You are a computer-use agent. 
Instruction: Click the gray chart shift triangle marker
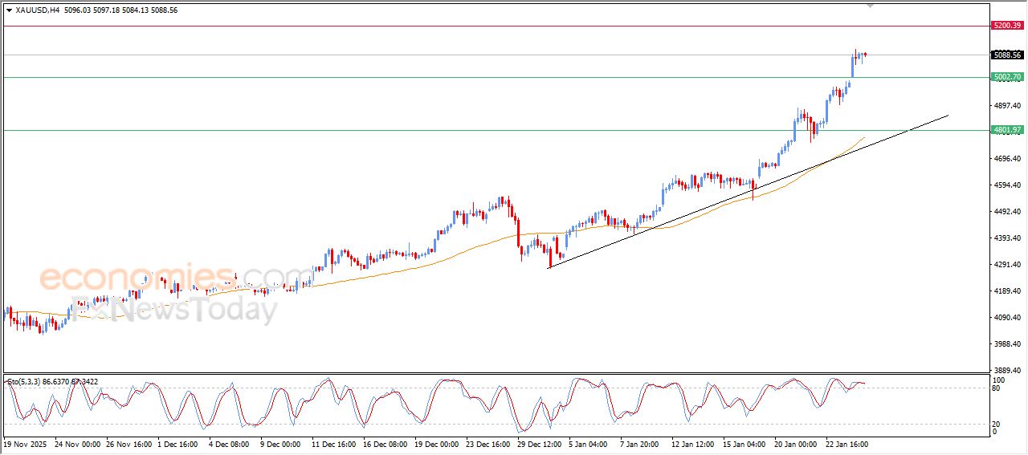[x=871, y=6]
